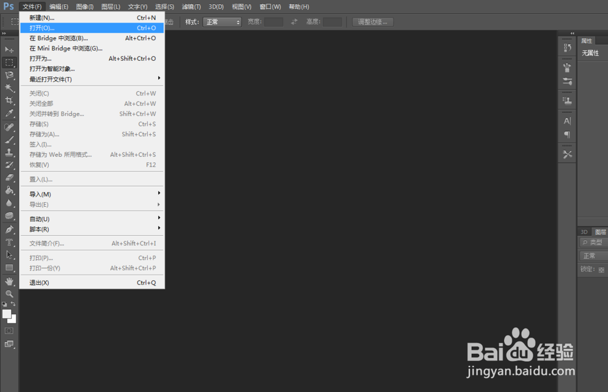Choose 打开为... menu entry

click(92, 58)
